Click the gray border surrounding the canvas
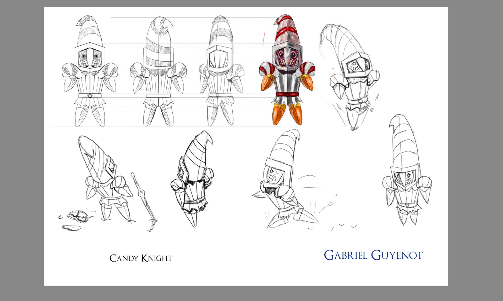This screenshot has width=503, height=301. click(x=21, y=150)
